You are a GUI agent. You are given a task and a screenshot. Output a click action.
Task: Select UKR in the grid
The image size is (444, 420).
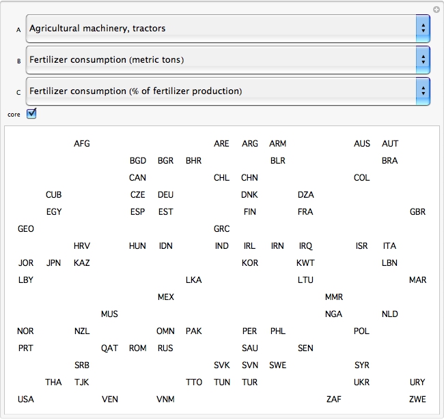pyautogui.click(x=361, y=382)
